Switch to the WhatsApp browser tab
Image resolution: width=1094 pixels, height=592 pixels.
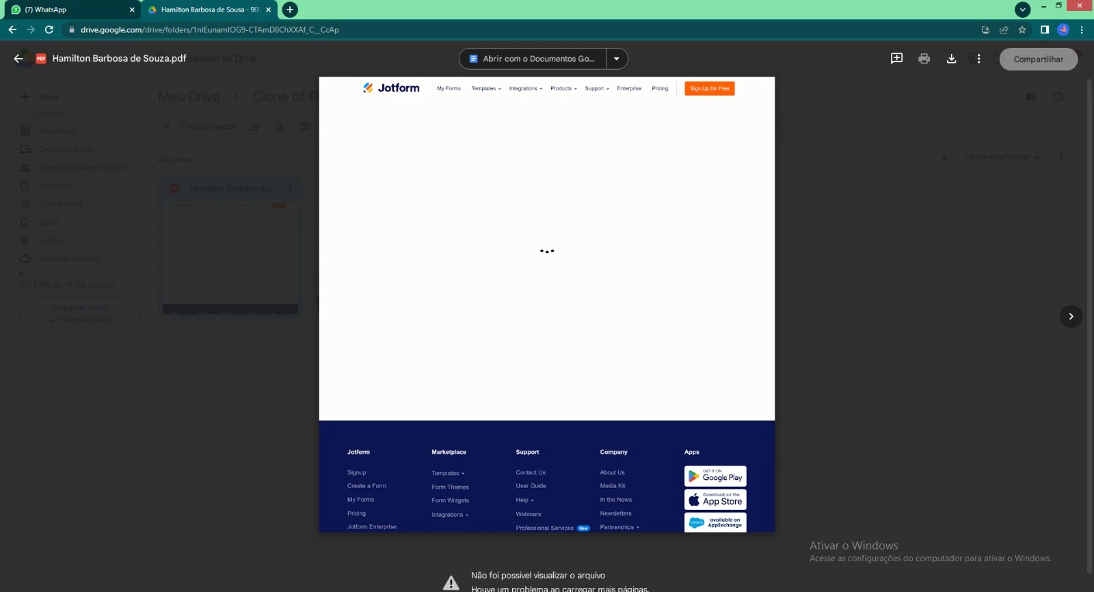(72, 10)
